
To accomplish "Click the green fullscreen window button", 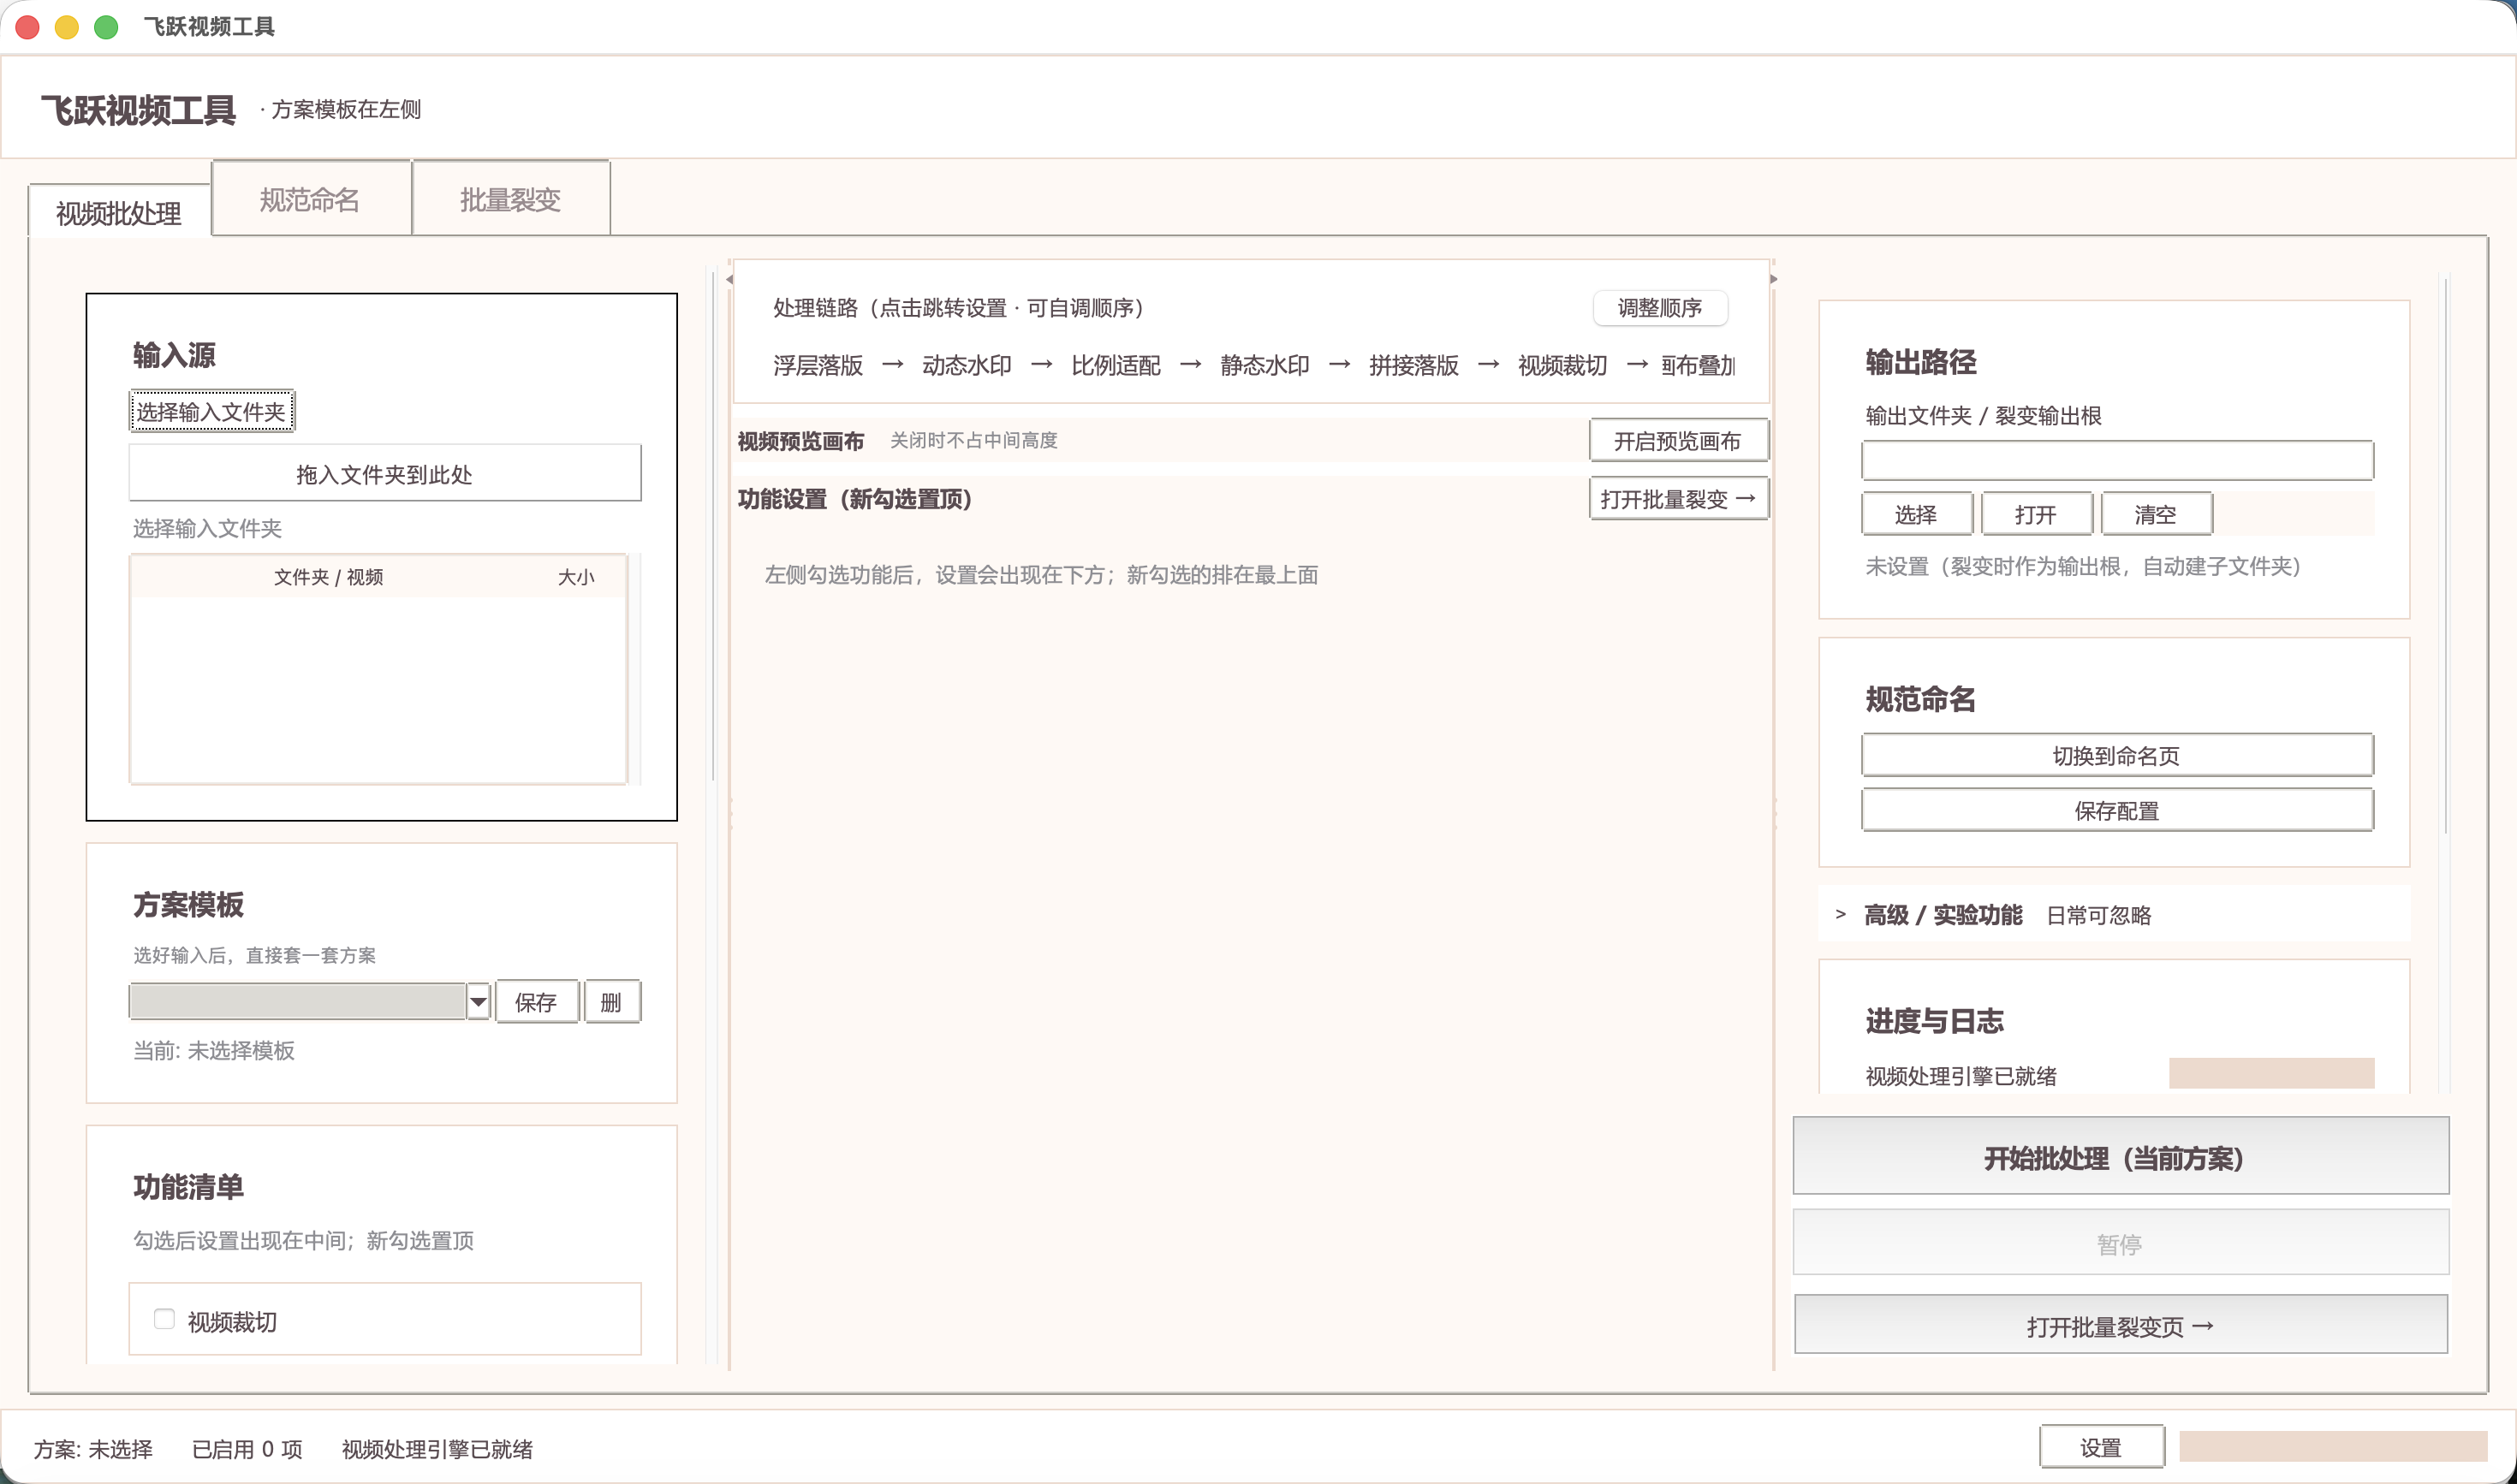I will (x=106, y=27).
